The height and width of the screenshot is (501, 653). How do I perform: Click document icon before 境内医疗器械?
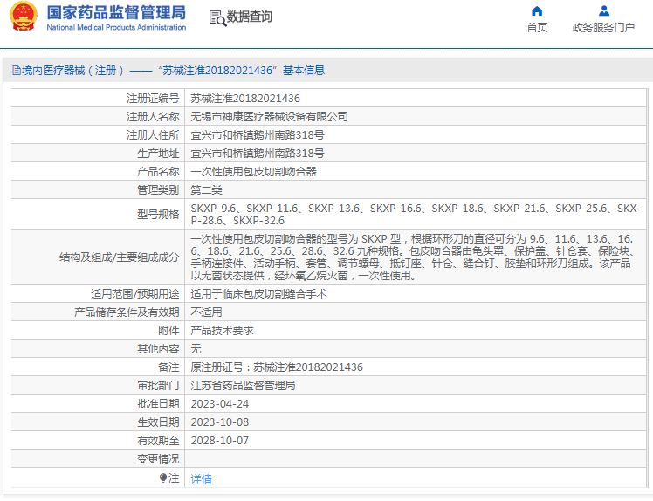(17, 71)
